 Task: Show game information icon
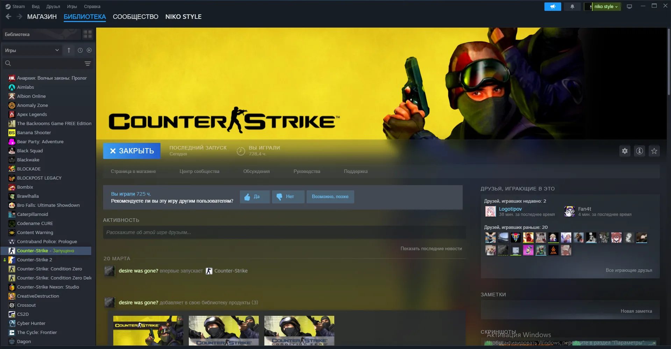[x=639, y=151]
